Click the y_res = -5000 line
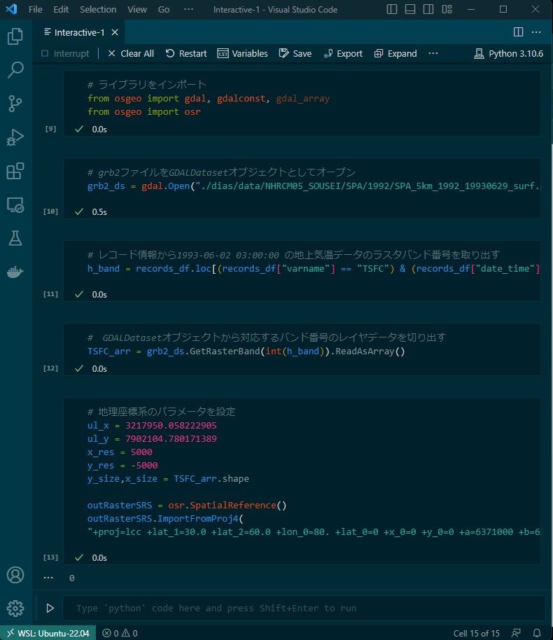 pos(122,466)
